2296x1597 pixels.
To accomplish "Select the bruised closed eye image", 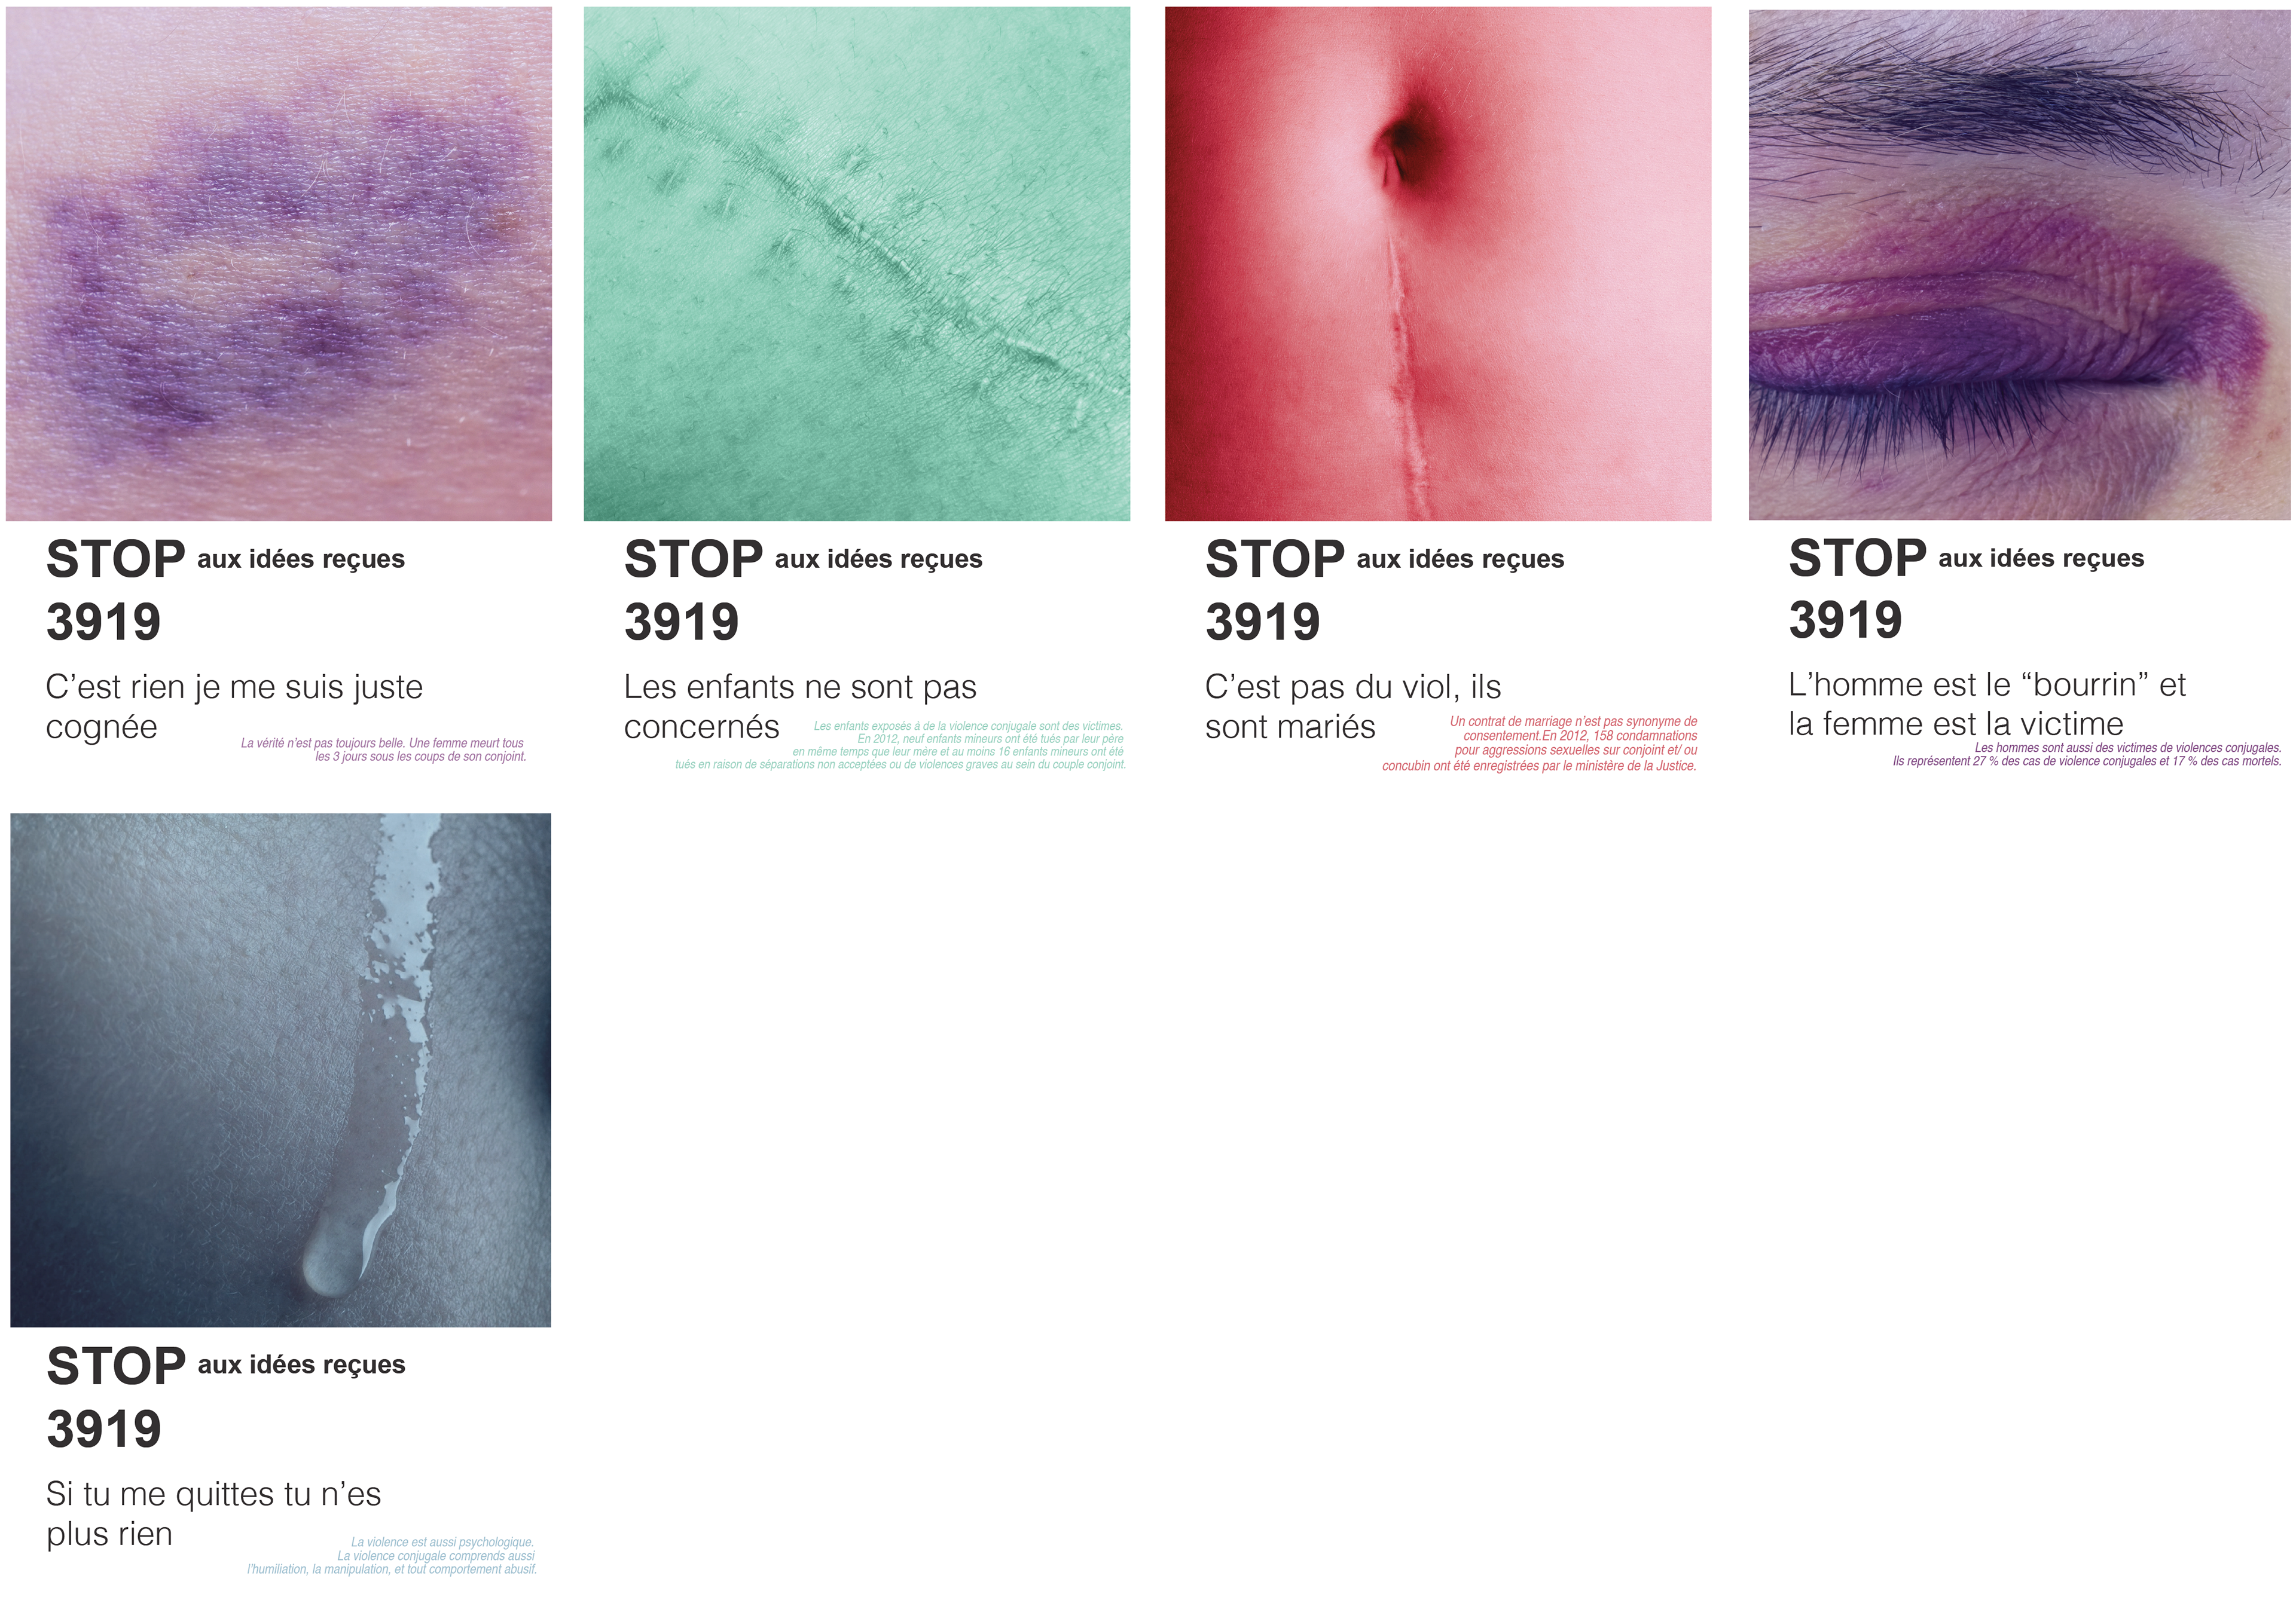I will (x=2019, y=265).
